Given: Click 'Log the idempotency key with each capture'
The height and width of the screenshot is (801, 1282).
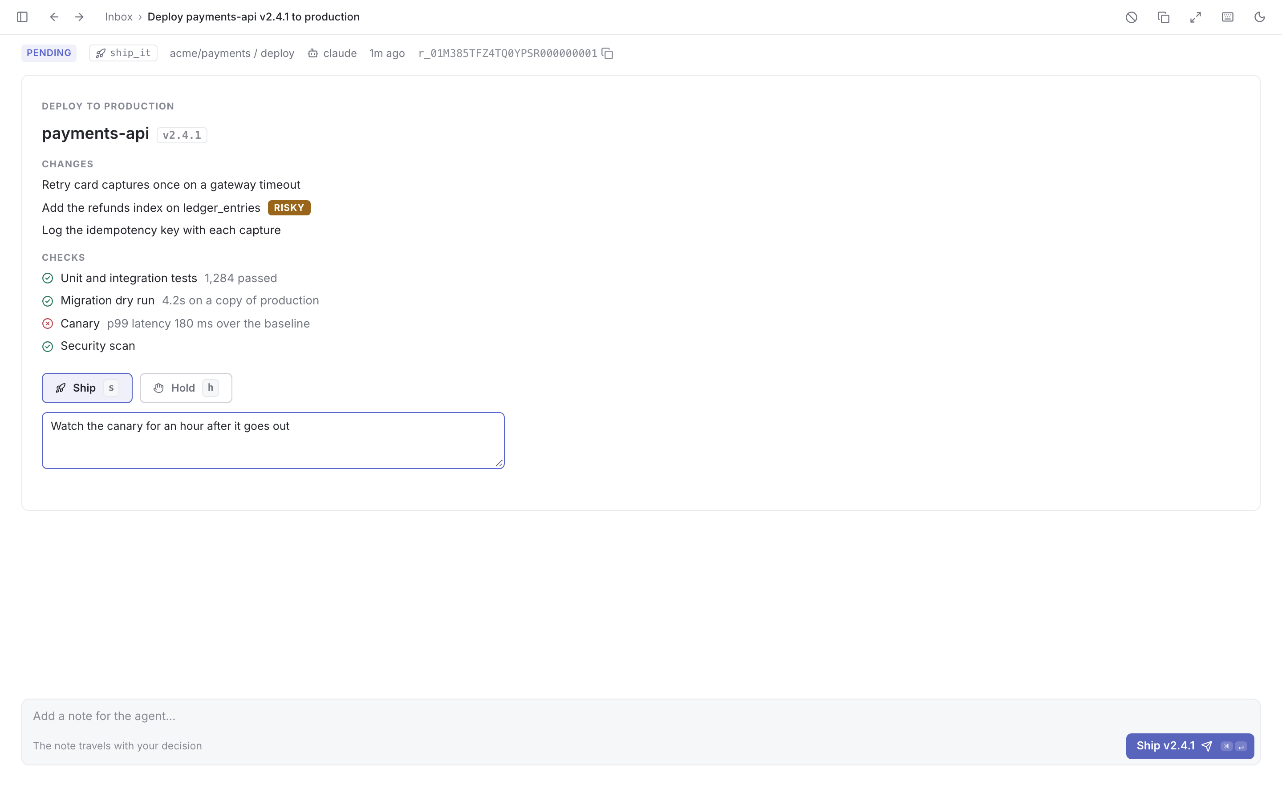Looking at the screenshot, I should (x=161, y=230).
